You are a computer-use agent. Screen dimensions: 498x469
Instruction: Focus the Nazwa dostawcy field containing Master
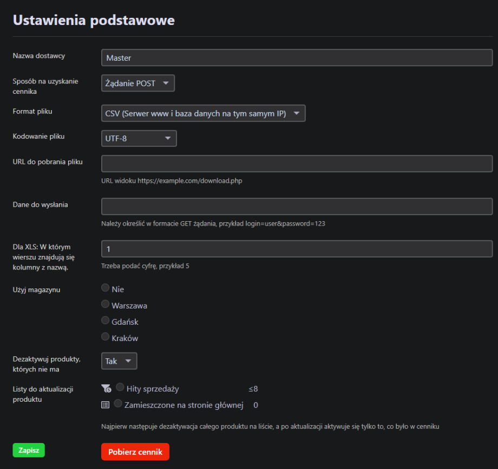pos(297,58)
